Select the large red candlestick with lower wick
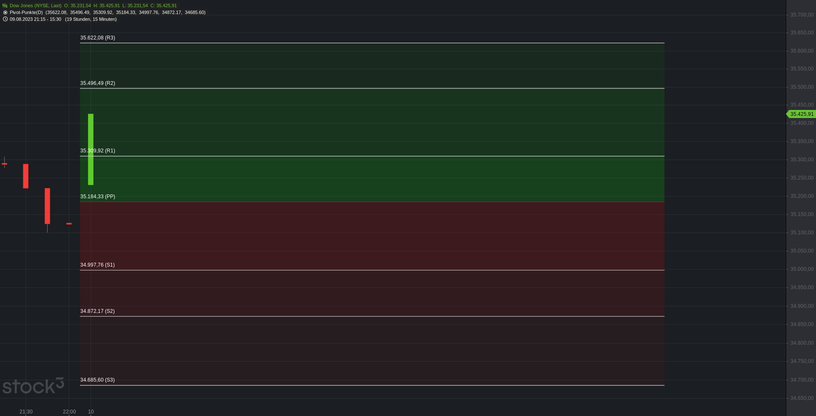This screenshot has width=816, height=416. [47, 210]
